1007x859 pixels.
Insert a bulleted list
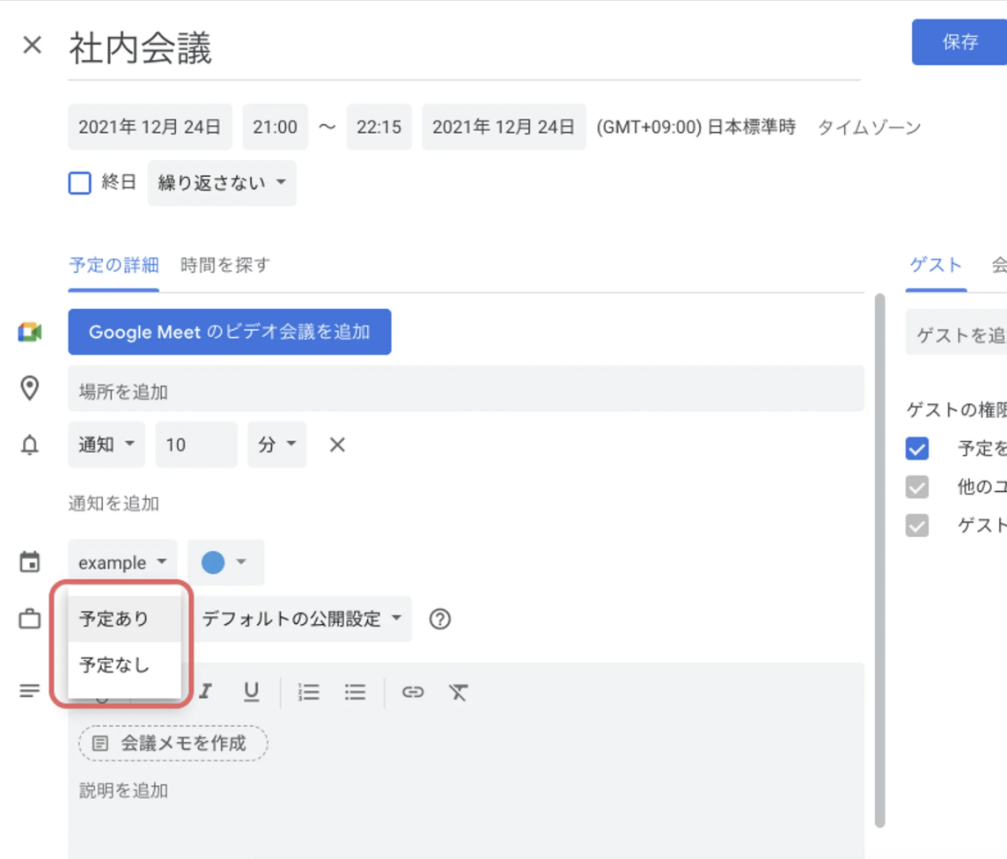click(356, 693)
